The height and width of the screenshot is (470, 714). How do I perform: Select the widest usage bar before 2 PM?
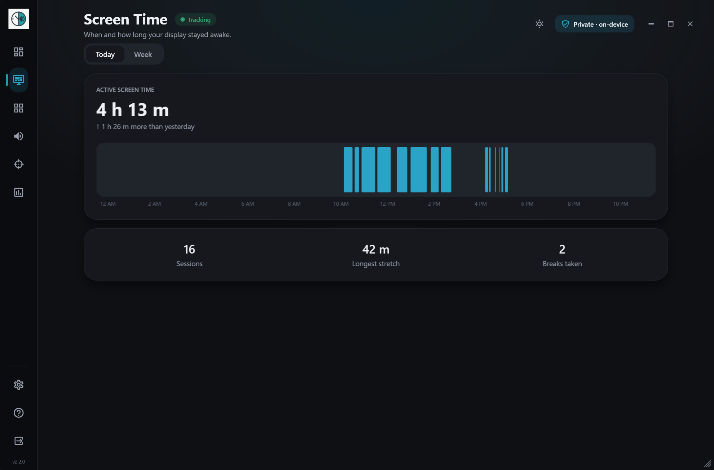point(418,170)
